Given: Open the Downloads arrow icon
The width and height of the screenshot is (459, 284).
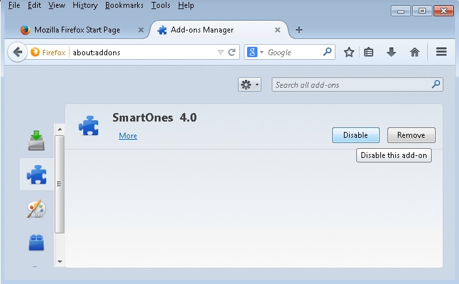Looking at the screenshot, I should pos(391,53).
